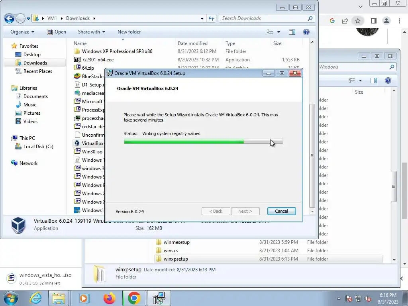Click VirtualBox installer taskbar icon
The width and height of the screenshot is (408, 306).
pyautogui.click(x=159, y=298)
